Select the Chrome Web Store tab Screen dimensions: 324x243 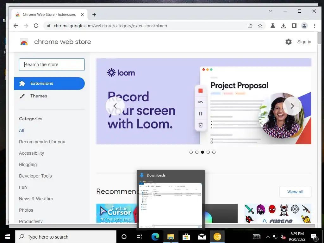coord(49,15)
